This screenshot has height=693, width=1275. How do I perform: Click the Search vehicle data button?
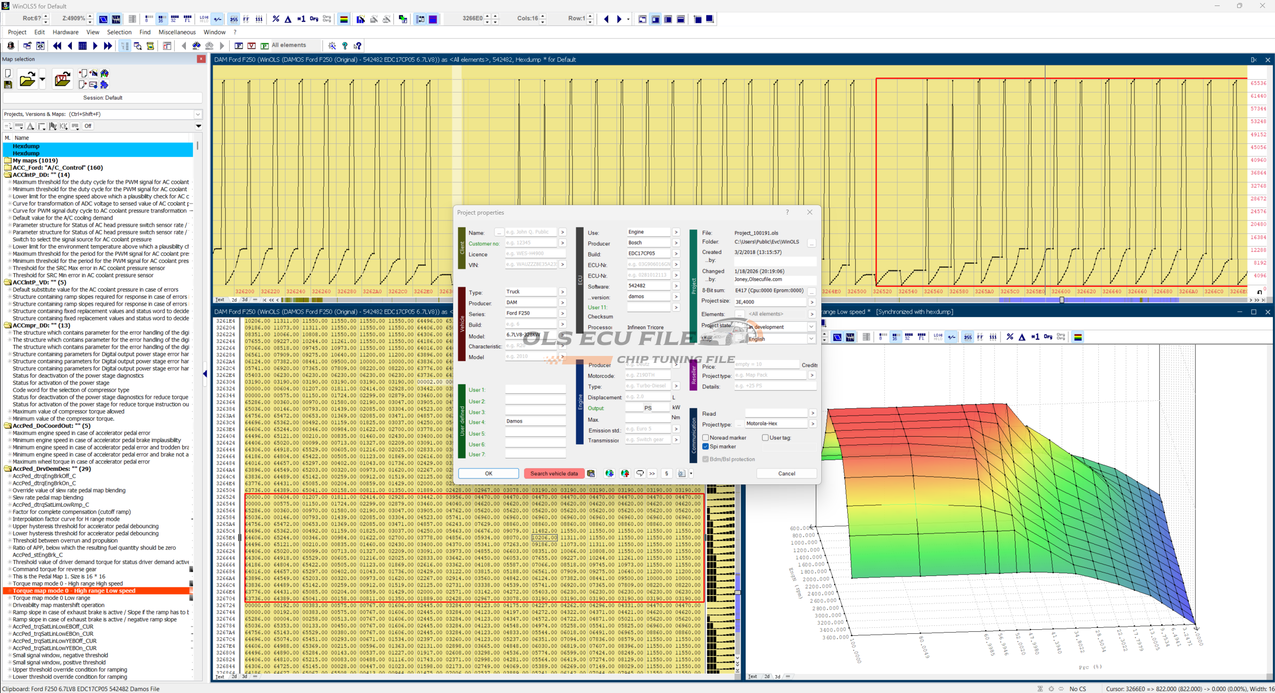point(553,473)
